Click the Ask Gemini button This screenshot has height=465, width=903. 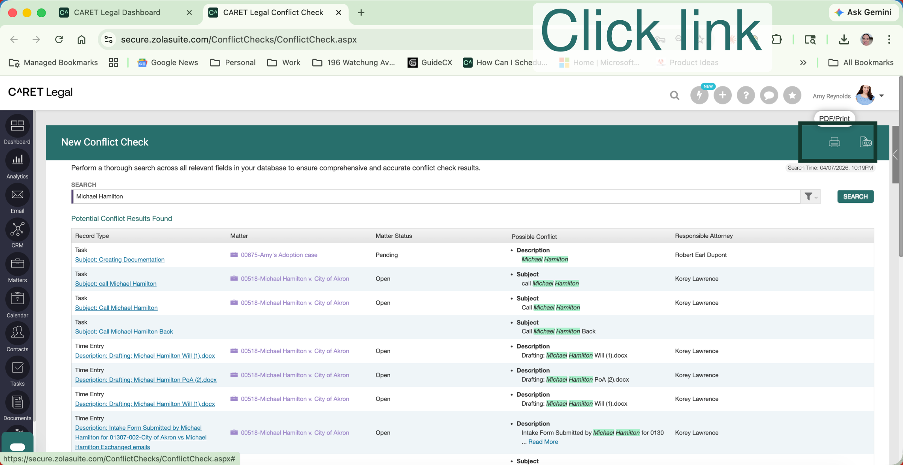click(x=864, y=12)
